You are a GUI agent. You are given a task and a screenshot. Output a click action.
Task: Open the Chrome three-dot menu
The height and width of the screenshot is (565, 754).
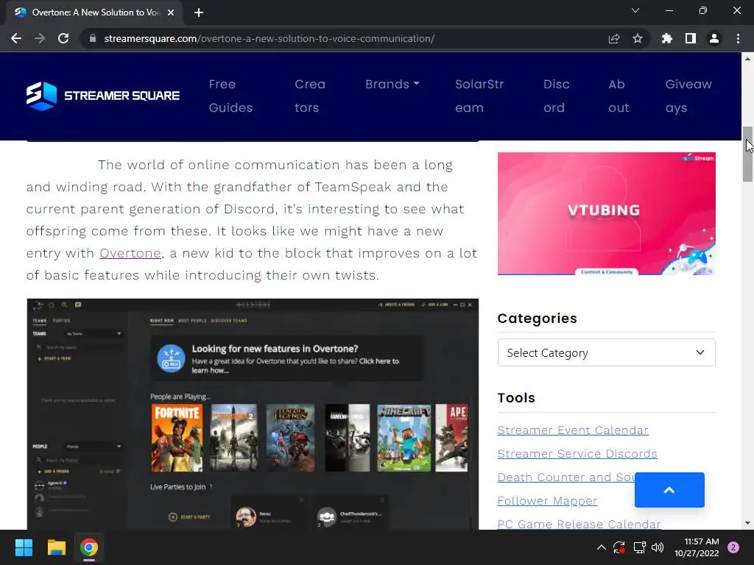738,38
